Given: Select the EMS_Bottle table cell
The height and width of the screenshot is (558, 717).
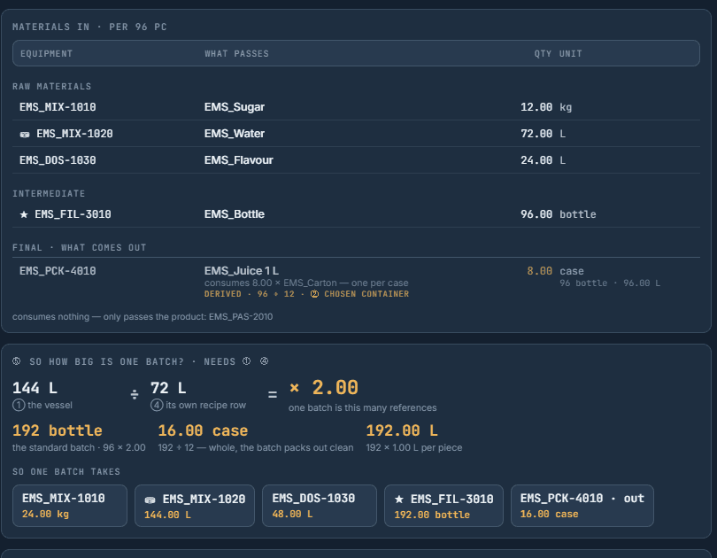Looking at the screenshot, I should pos(234,214).
